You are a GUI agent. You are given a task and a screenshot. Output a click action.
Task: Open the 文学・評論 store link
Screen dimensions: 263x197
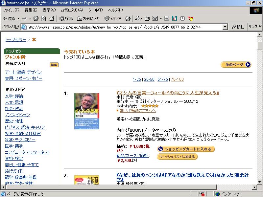(x=14, y=96)
